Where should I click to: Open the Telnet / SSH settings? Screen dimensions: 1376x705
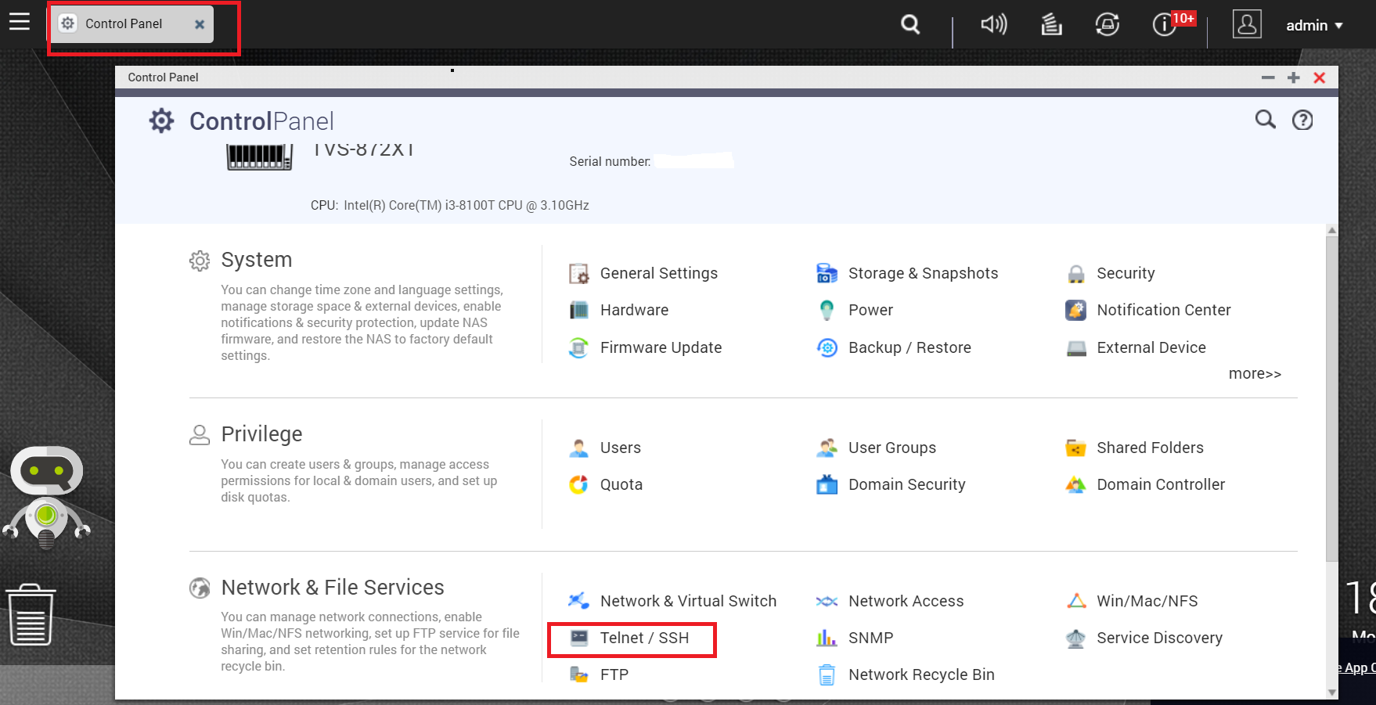[x=631, y=638]
